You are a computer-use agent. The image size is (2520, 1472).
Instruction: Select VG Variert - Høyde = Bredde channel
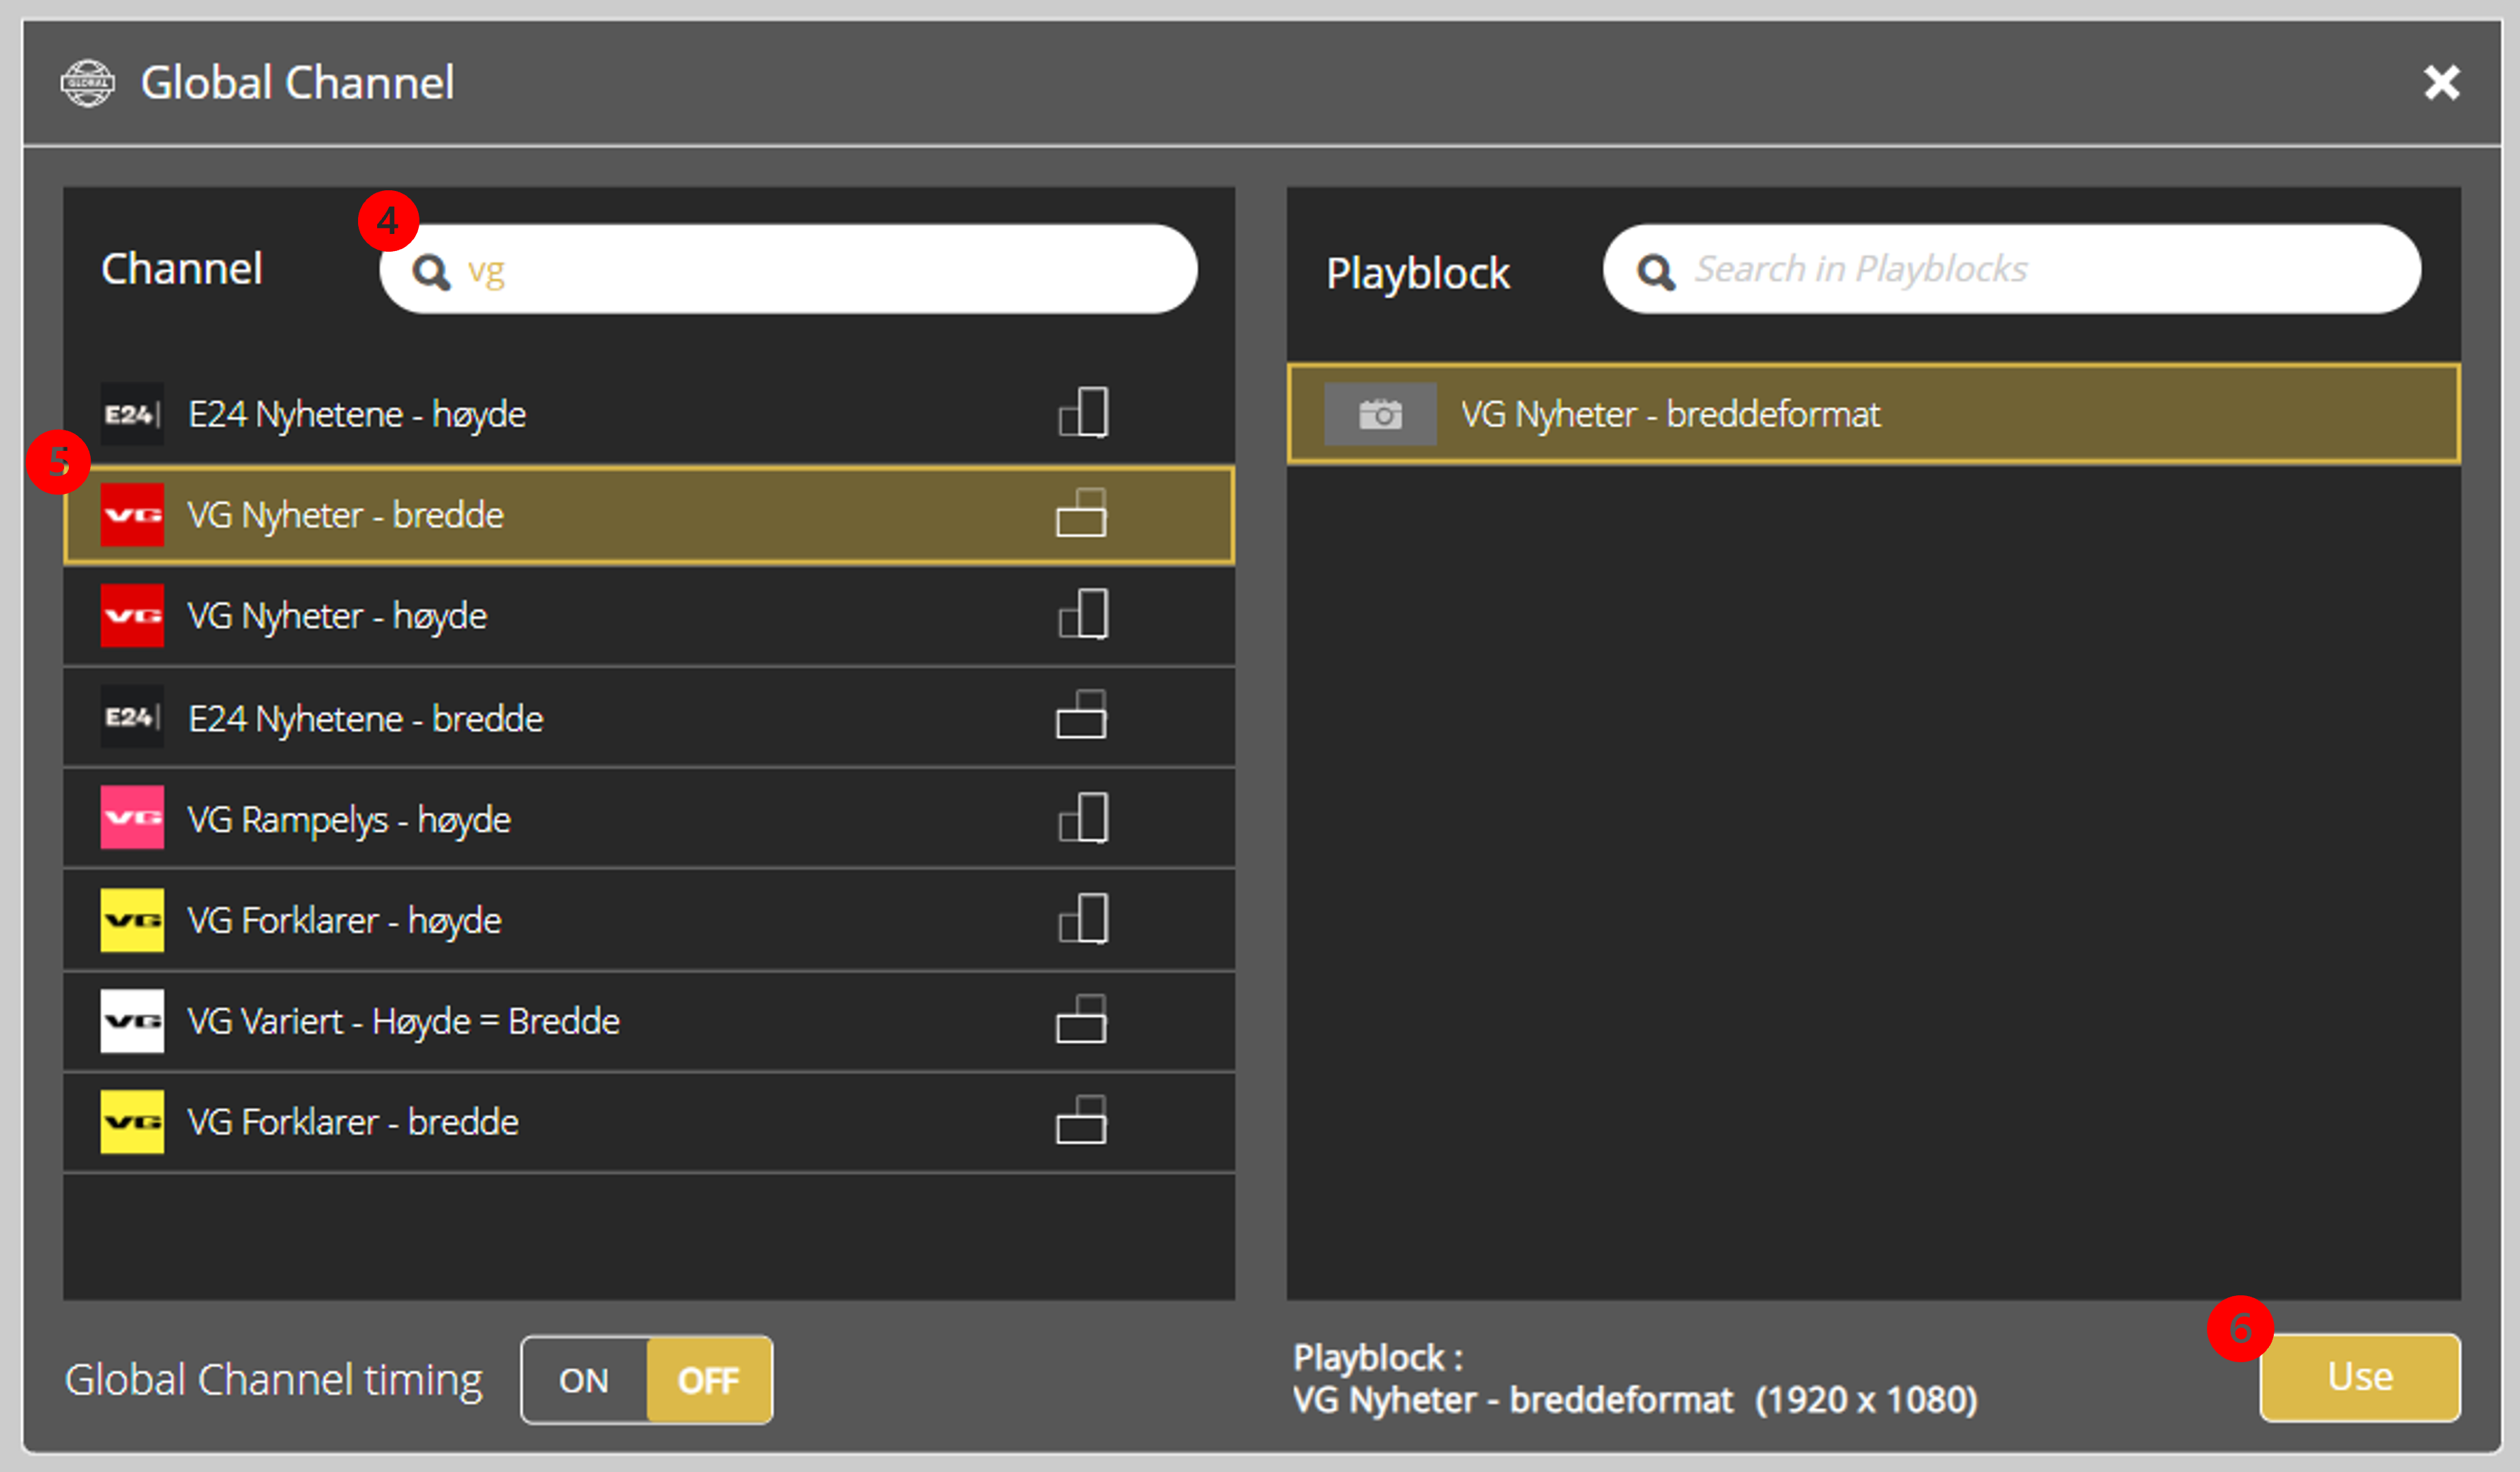click(x=649, y=1022)
